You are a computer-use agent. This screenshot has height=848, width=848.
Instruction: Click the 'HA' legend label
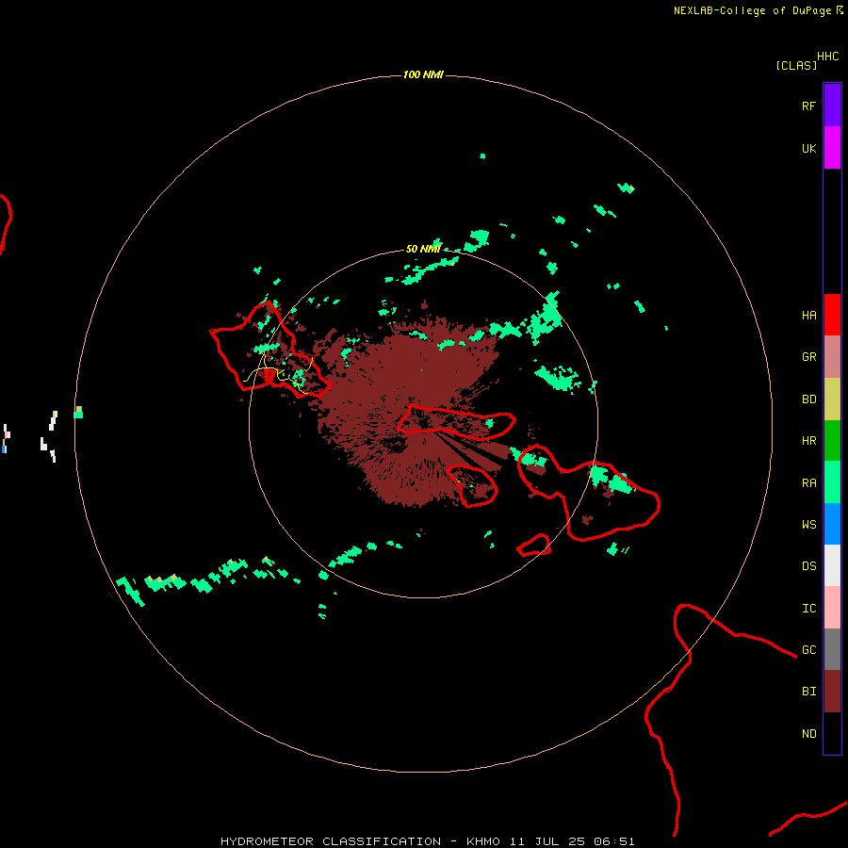point(808,315)
